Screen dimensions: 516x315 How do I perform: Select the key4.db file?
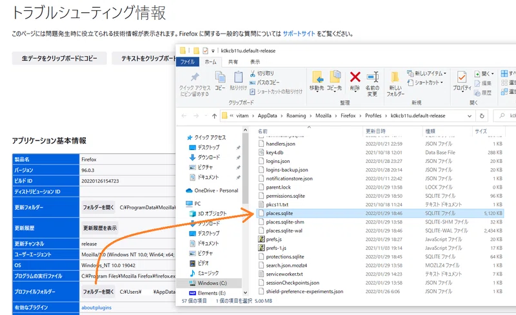tap(275, 152)
